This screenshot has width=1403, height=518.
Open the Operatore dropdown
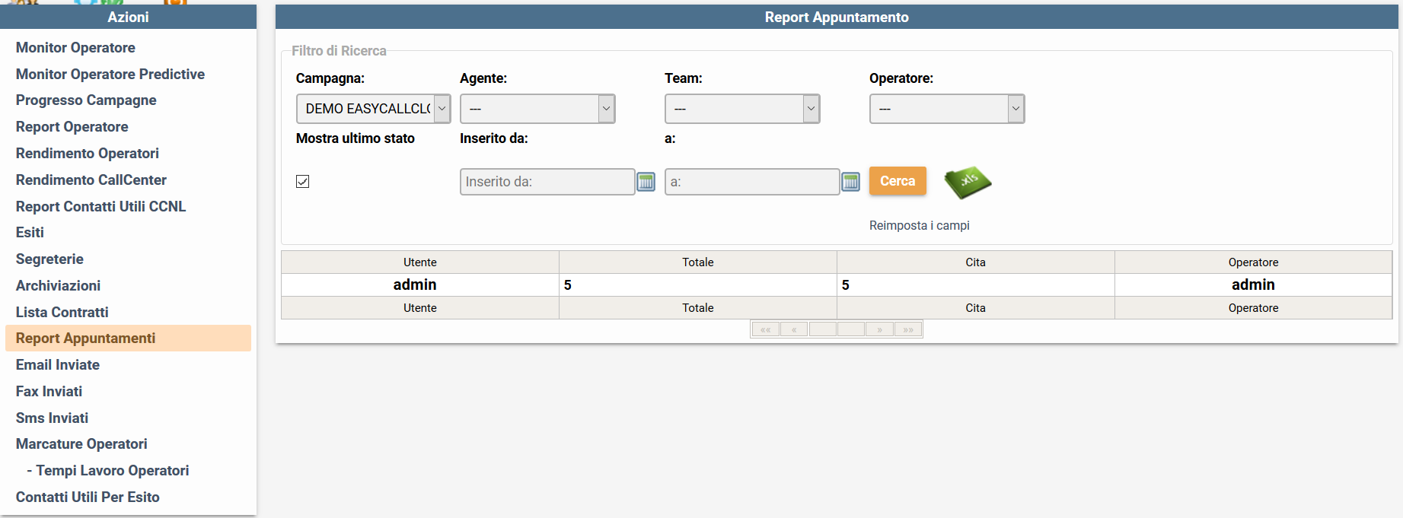pos(947,109)
